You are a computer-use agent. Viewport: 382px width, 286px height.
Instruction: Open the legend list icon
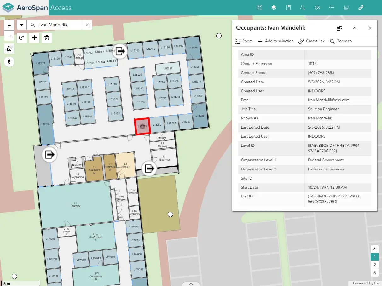pos(332,8)
